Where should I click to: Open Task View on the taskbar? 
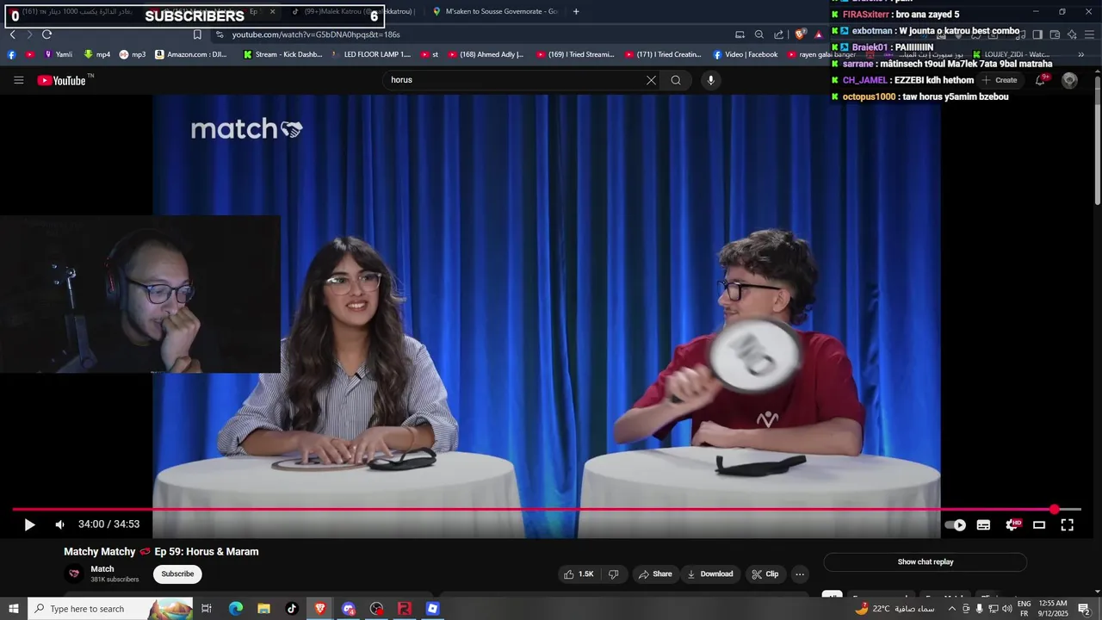[x=207, y=609]
